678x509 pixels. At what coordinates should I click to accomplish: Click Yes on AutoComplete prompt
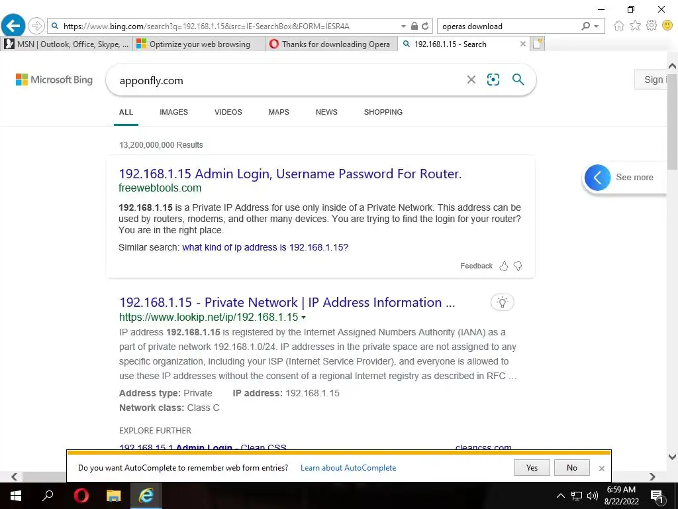[532, 468]
